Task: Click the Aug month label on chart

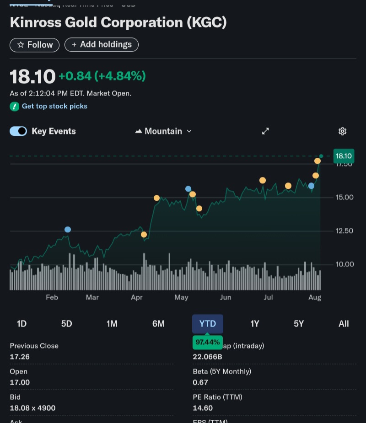Action: click(x=315, y=298)
